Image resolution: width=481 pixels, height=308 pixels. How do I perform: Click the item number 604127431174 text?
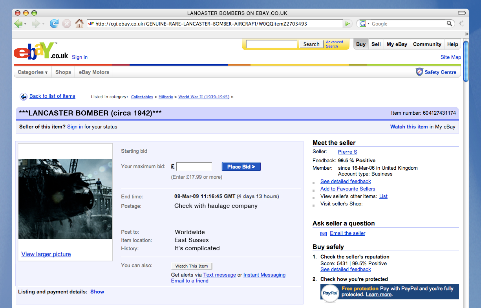[439, 113]
